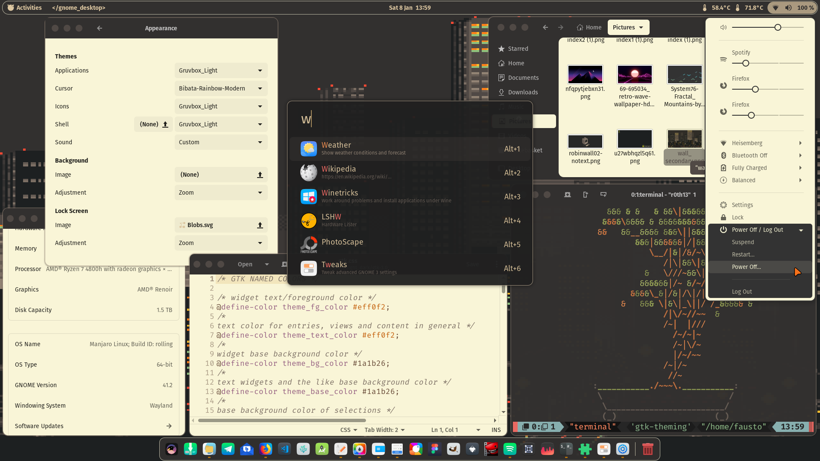
Task: Select Suspend from the power menu
Action: pos(760,242)
